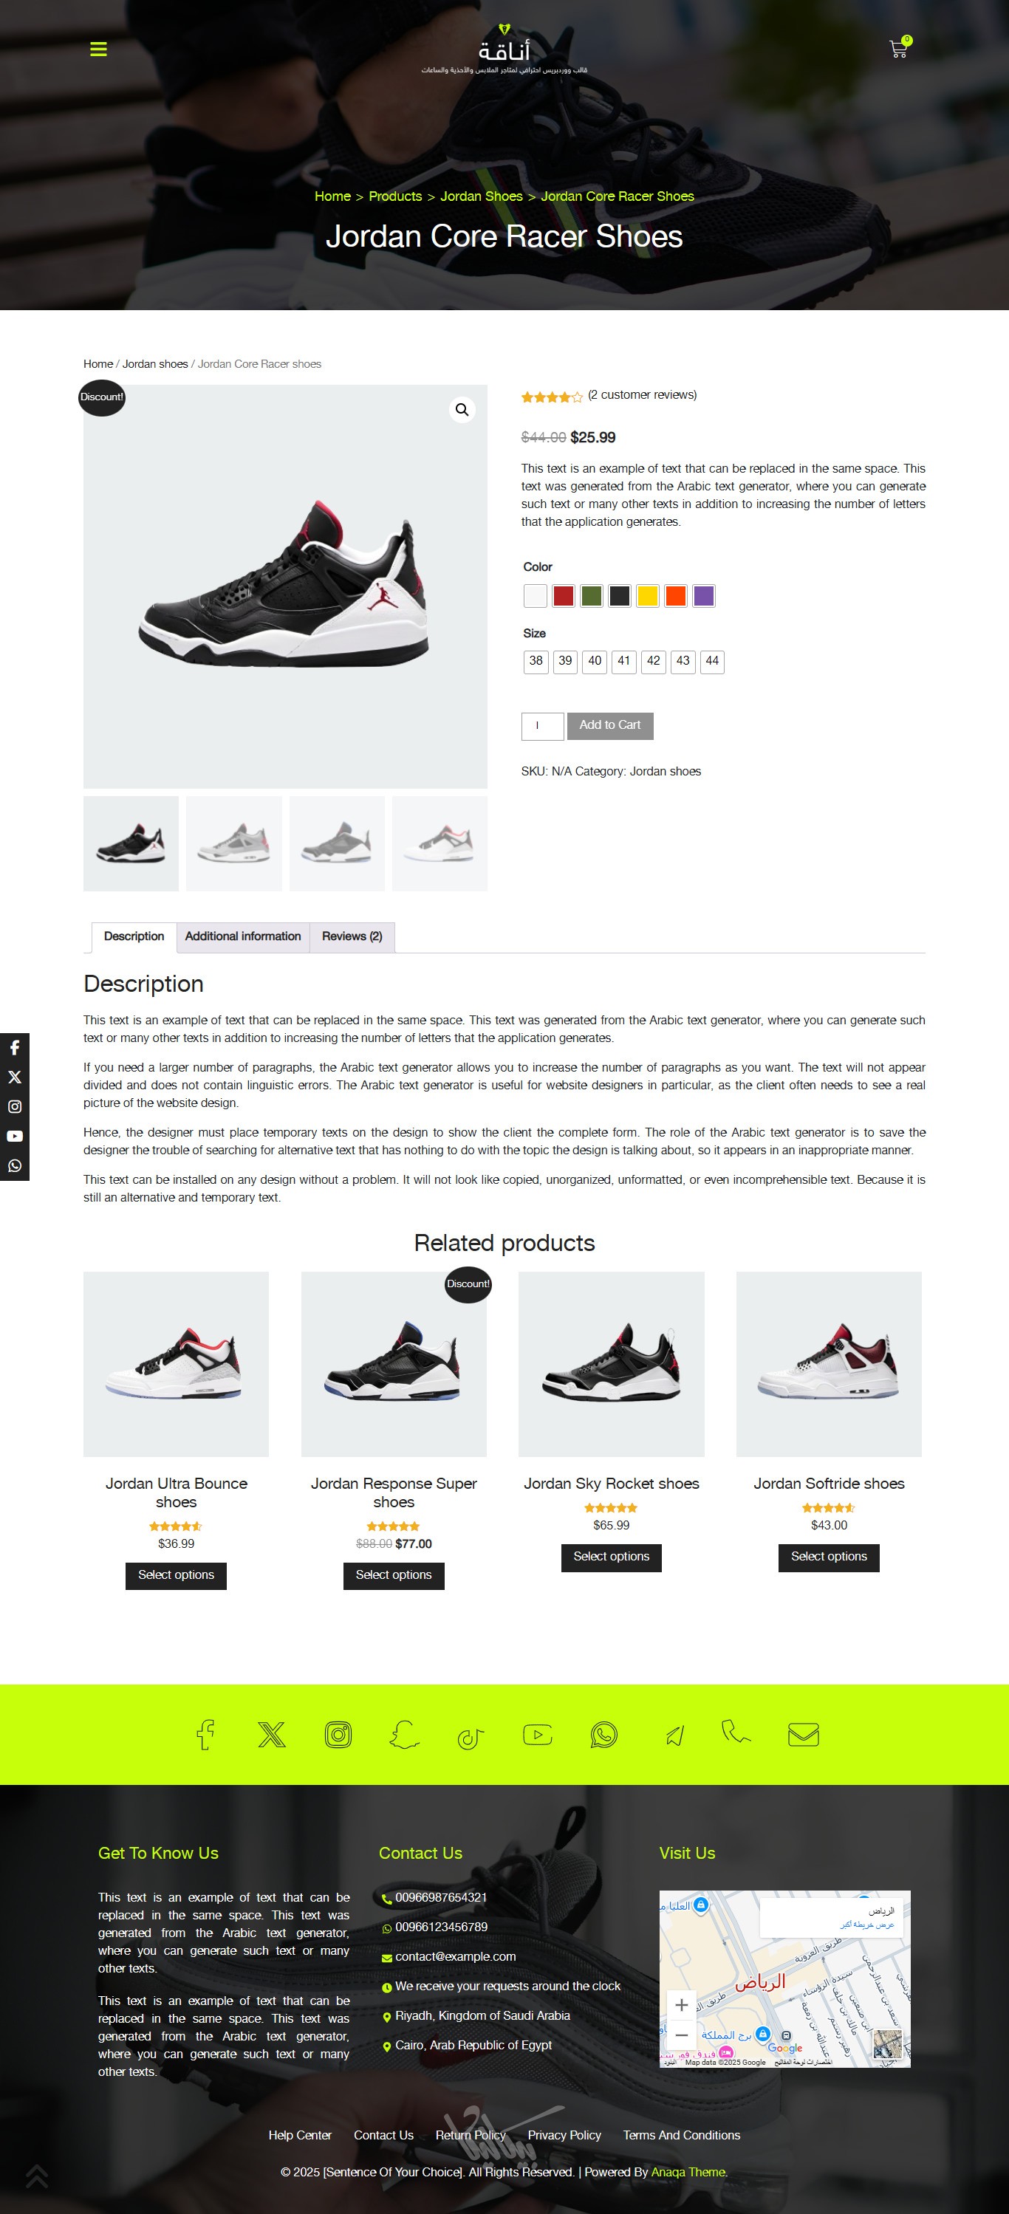Click the quantity input field
The width and height of the screenshot is (1009, 2214).
(542, 725)
